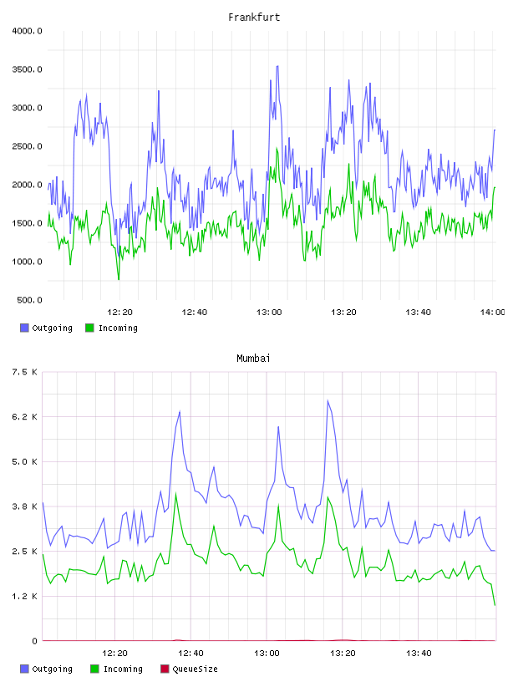
Task: Click the 14:00 time label on Frankfurt chart
Action: 492,313
